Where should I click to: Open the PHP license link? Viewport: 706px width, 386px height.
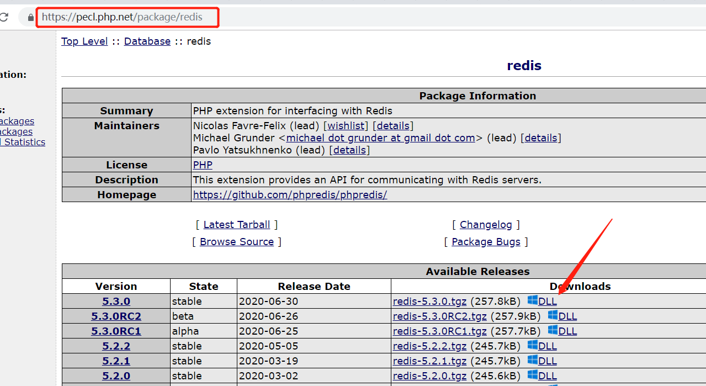pyautogui.click(x=203, y=165)
